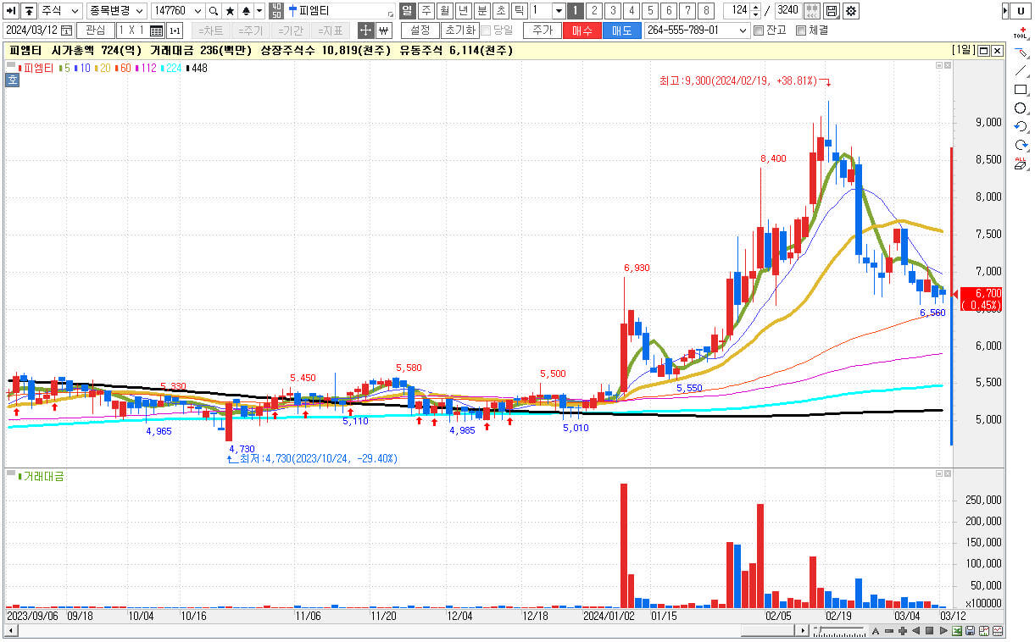The height and width of the screenshot is (642, 1035).
Task: Click the red 매수 buy button
Action: (x=582, y=30)
